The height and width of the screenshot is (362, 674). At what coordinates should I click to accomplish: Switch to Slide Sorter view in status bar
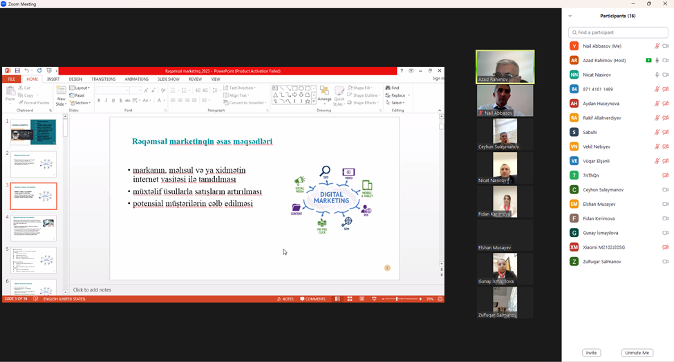coord(350,299)
